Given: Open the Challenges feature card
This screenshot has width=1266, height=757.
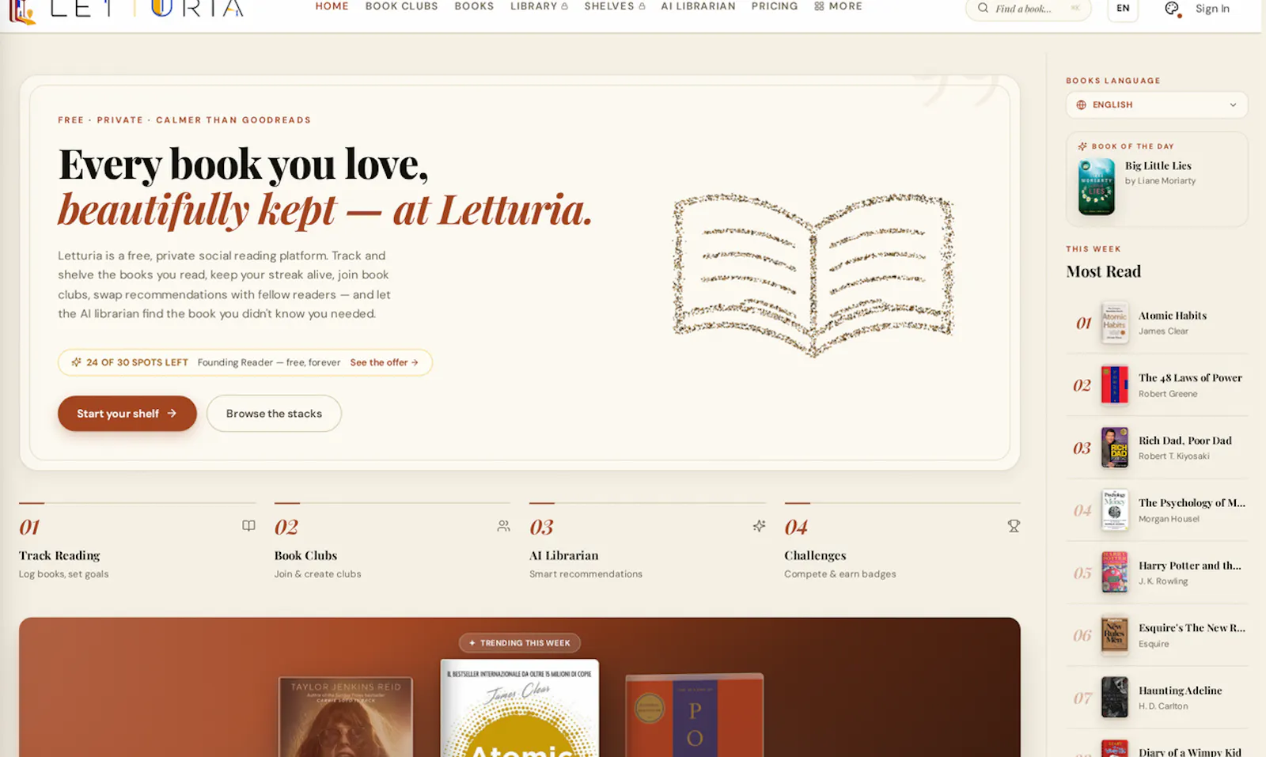Looking at the screenshot, I should click(903, 543).
